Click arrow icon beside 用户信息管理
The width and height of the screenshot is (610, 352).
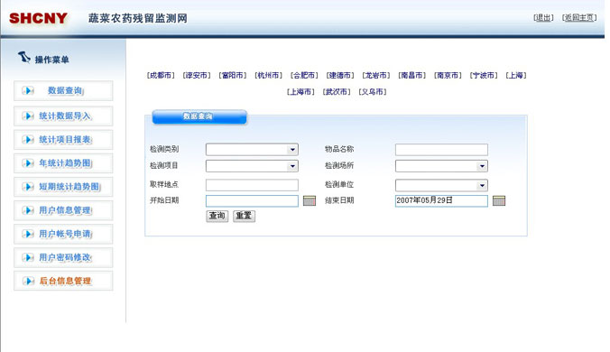click(x=28, y=210)
